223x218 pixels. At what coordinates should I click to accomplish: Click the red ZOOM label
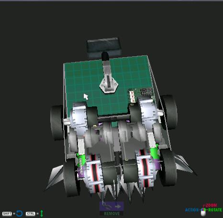click(211, 205)
